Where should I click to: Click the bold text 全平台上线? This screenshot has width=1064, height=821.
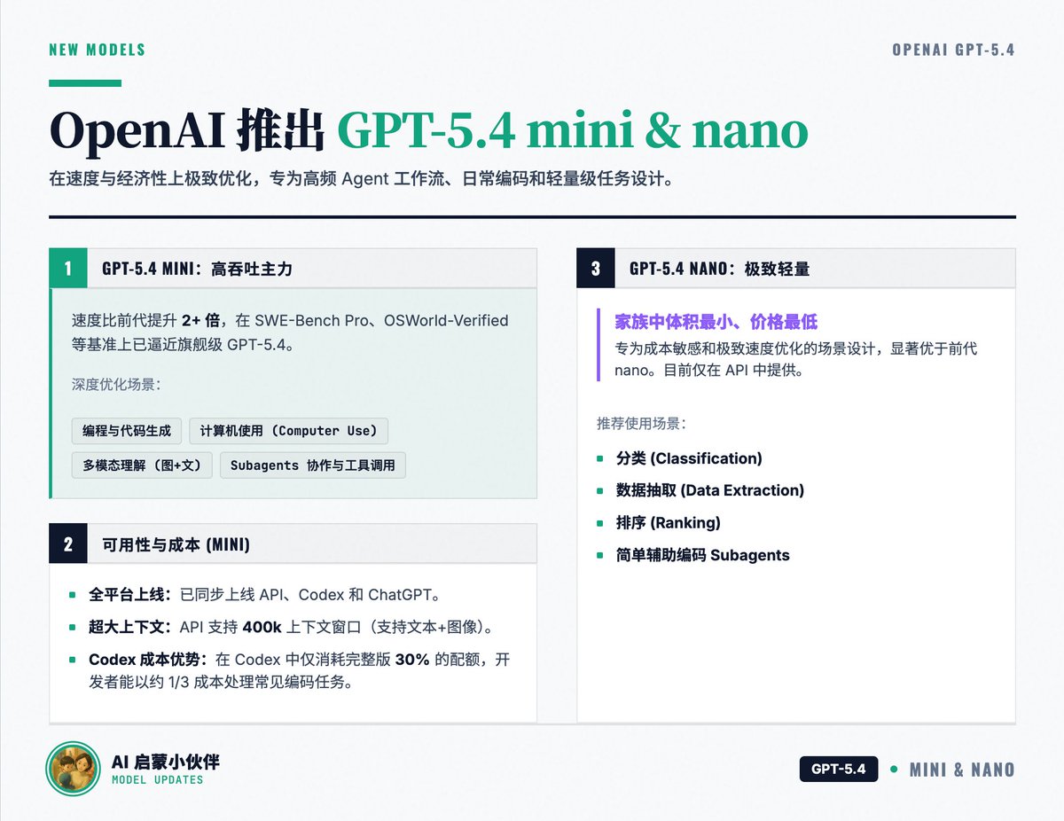click(x=129, y=594)
